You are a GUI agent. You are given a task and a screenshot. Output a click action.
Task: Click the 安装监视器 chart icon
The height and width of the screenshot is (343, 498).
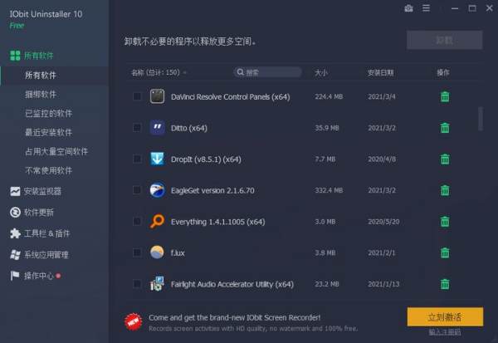(15, 191)
